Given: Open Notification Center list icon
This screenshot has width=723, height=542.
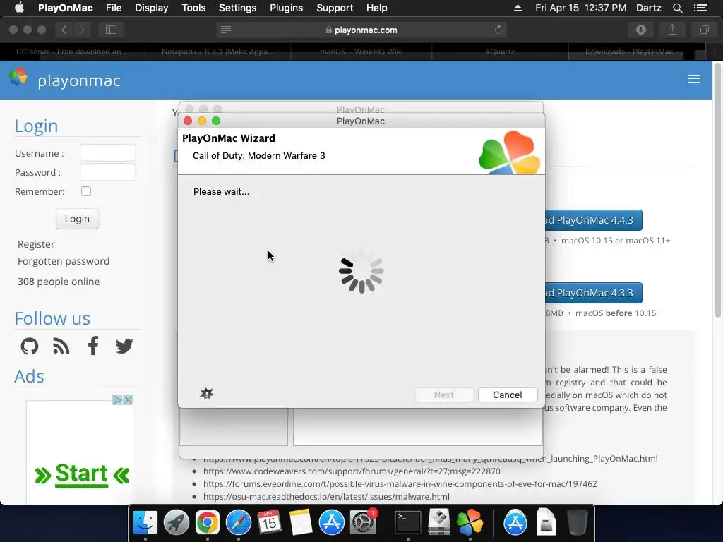Looking at the screenshot, I should point(700,8).
